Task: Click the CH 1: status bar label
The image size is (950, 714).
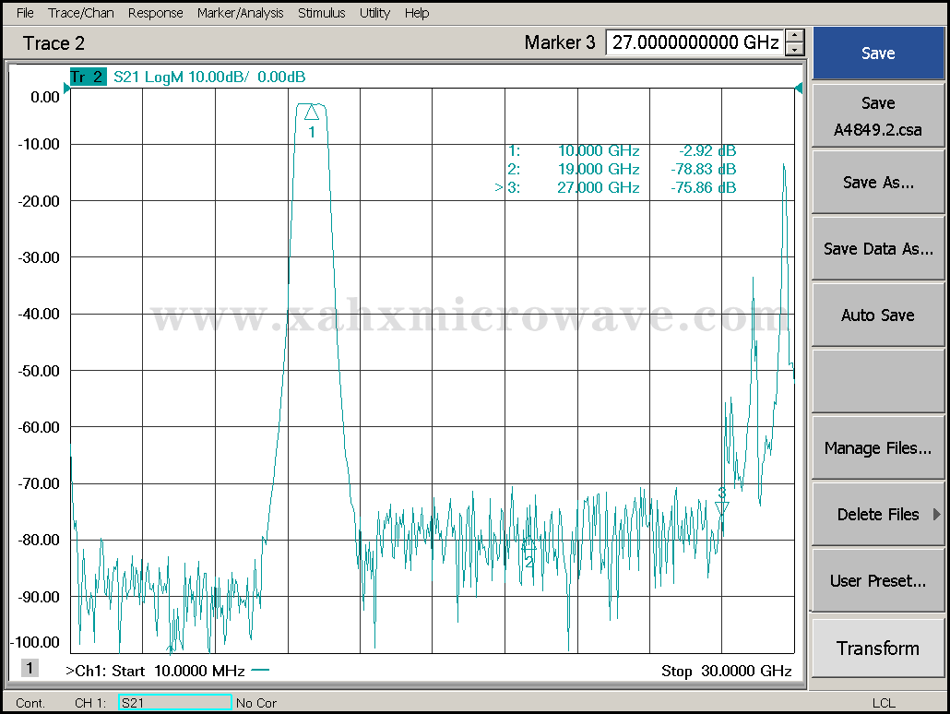Action: pos(90,703)
